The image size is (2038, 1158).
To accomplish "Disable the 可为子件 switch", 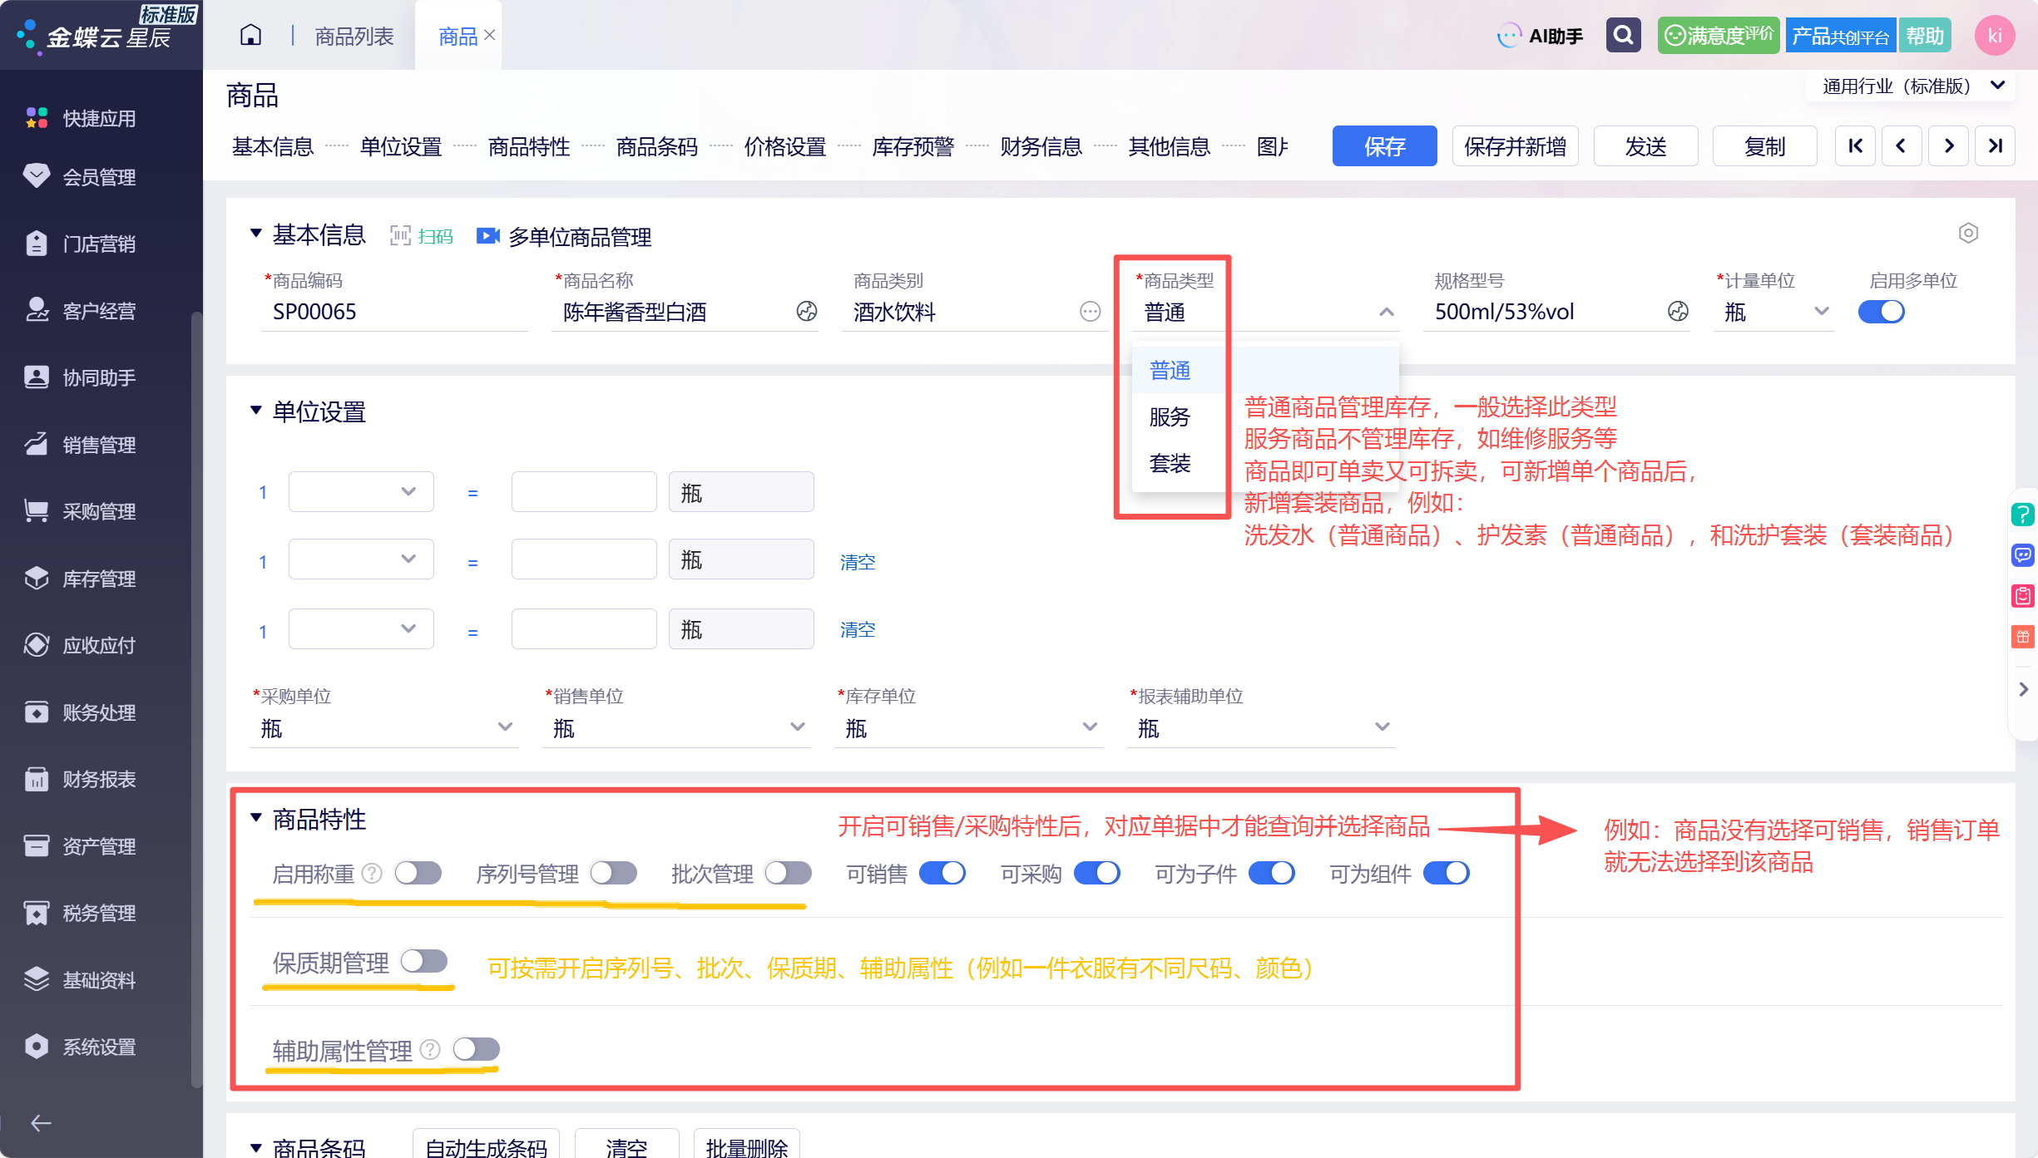I will click(x=1272, y=873).
